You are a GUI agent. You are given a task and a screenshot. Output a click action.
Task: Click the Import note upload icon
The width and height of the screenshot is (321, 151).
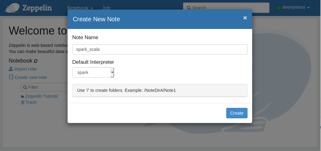pyautogui.click(x=11, y=69)
